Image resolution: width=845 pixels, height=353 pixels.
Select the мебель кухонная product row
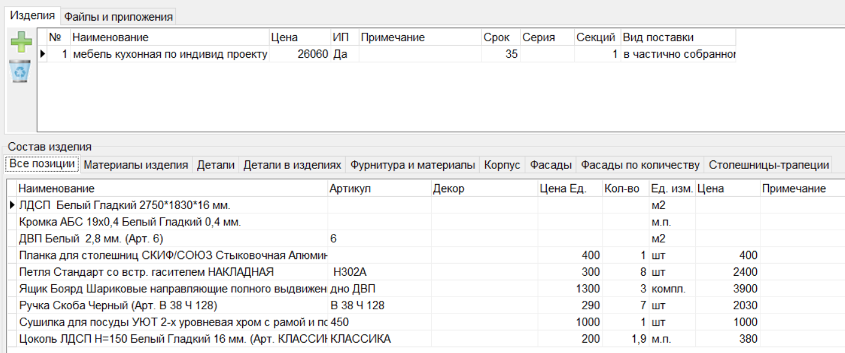tap(170, 54)
